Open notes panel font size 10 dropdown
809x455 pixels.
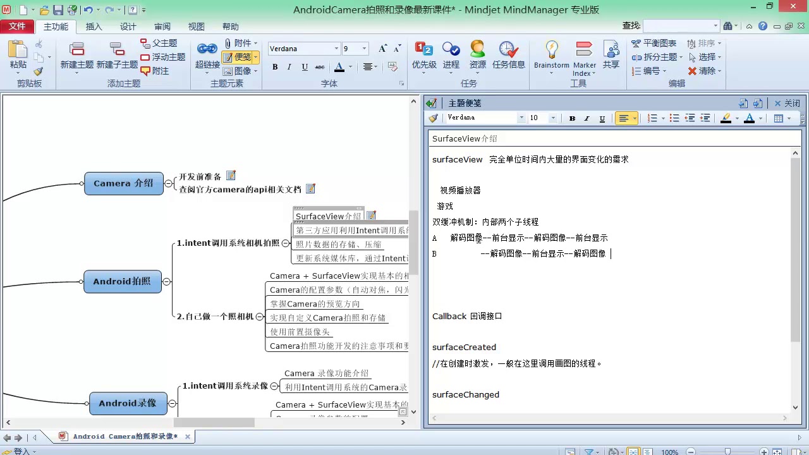553,118
